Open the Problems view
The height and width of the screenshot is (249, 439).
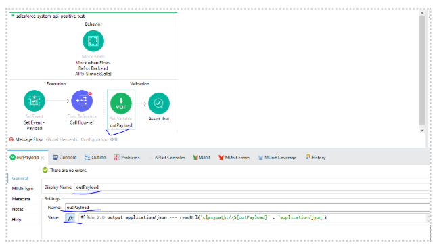tap(126, 158)
